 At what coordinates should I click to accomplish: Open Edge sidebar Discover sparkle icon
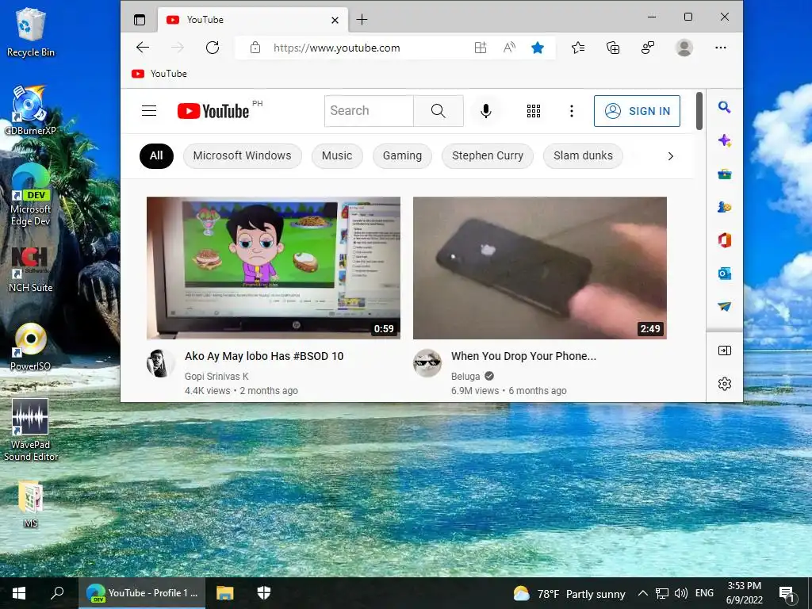coord(725,140)
